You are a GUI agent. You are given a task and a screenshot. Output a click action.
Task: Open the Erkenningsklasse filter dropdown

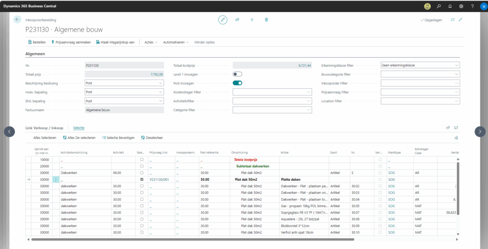pos(457,65)
